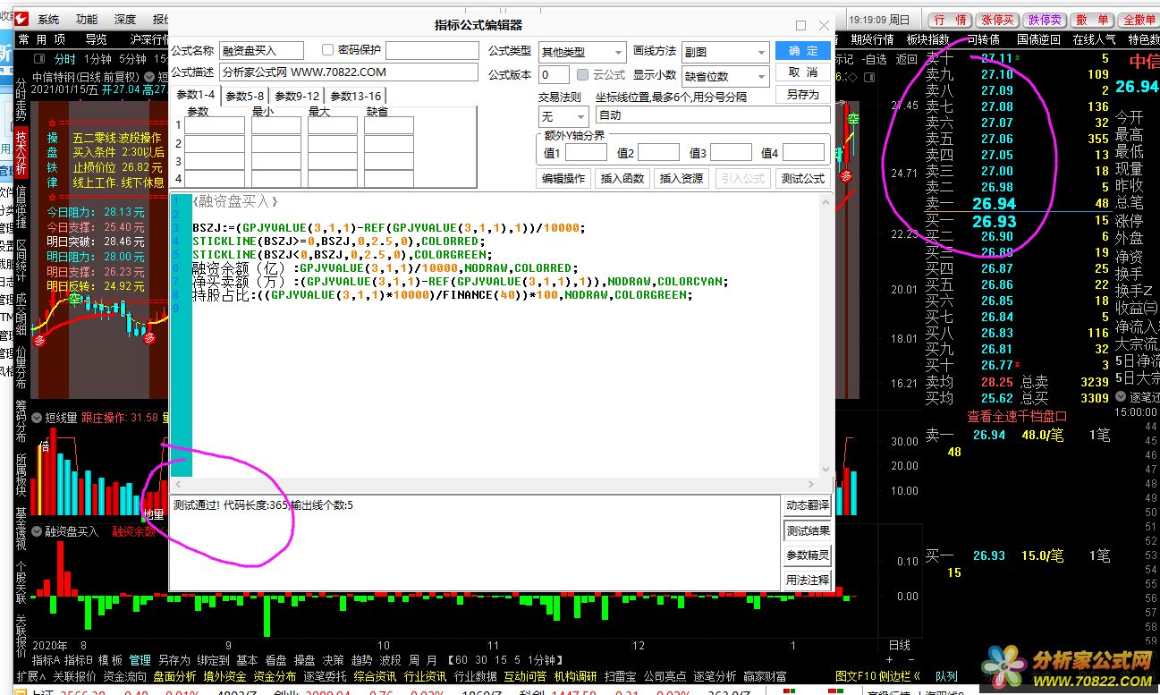Click the 用法注释 button
1160x695 pixels.
point(807,581)
